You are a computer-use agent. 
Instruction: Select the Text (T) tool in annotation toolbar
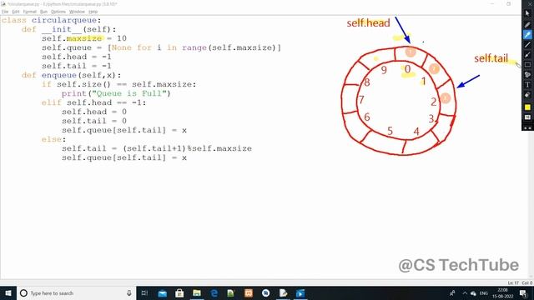tap(527, 85)
